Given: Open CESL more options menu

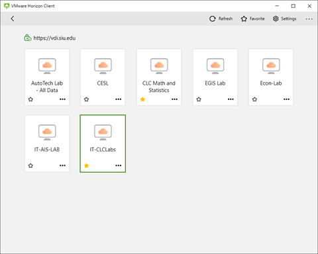Looking at the screenshot, I should pyautogui.click(x=119, y=99).
